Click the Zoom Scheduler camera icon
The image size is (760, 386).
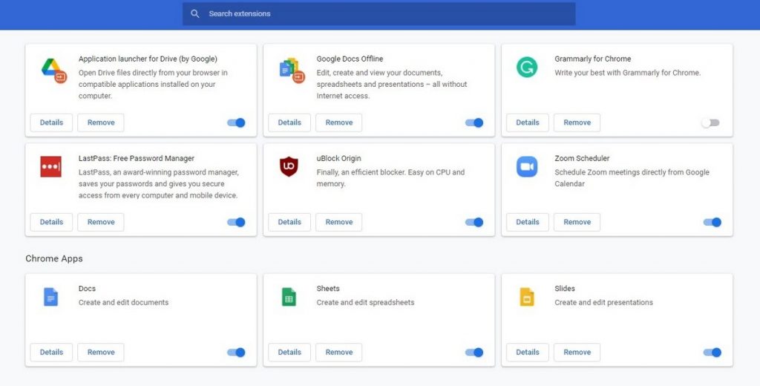(x=527, y=167)
